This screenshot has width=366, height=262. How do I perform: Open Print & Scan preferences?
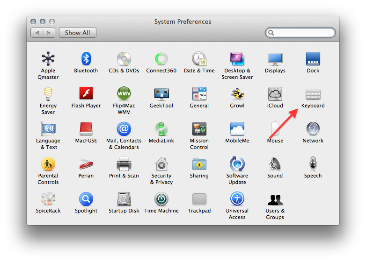pos(124,164)
